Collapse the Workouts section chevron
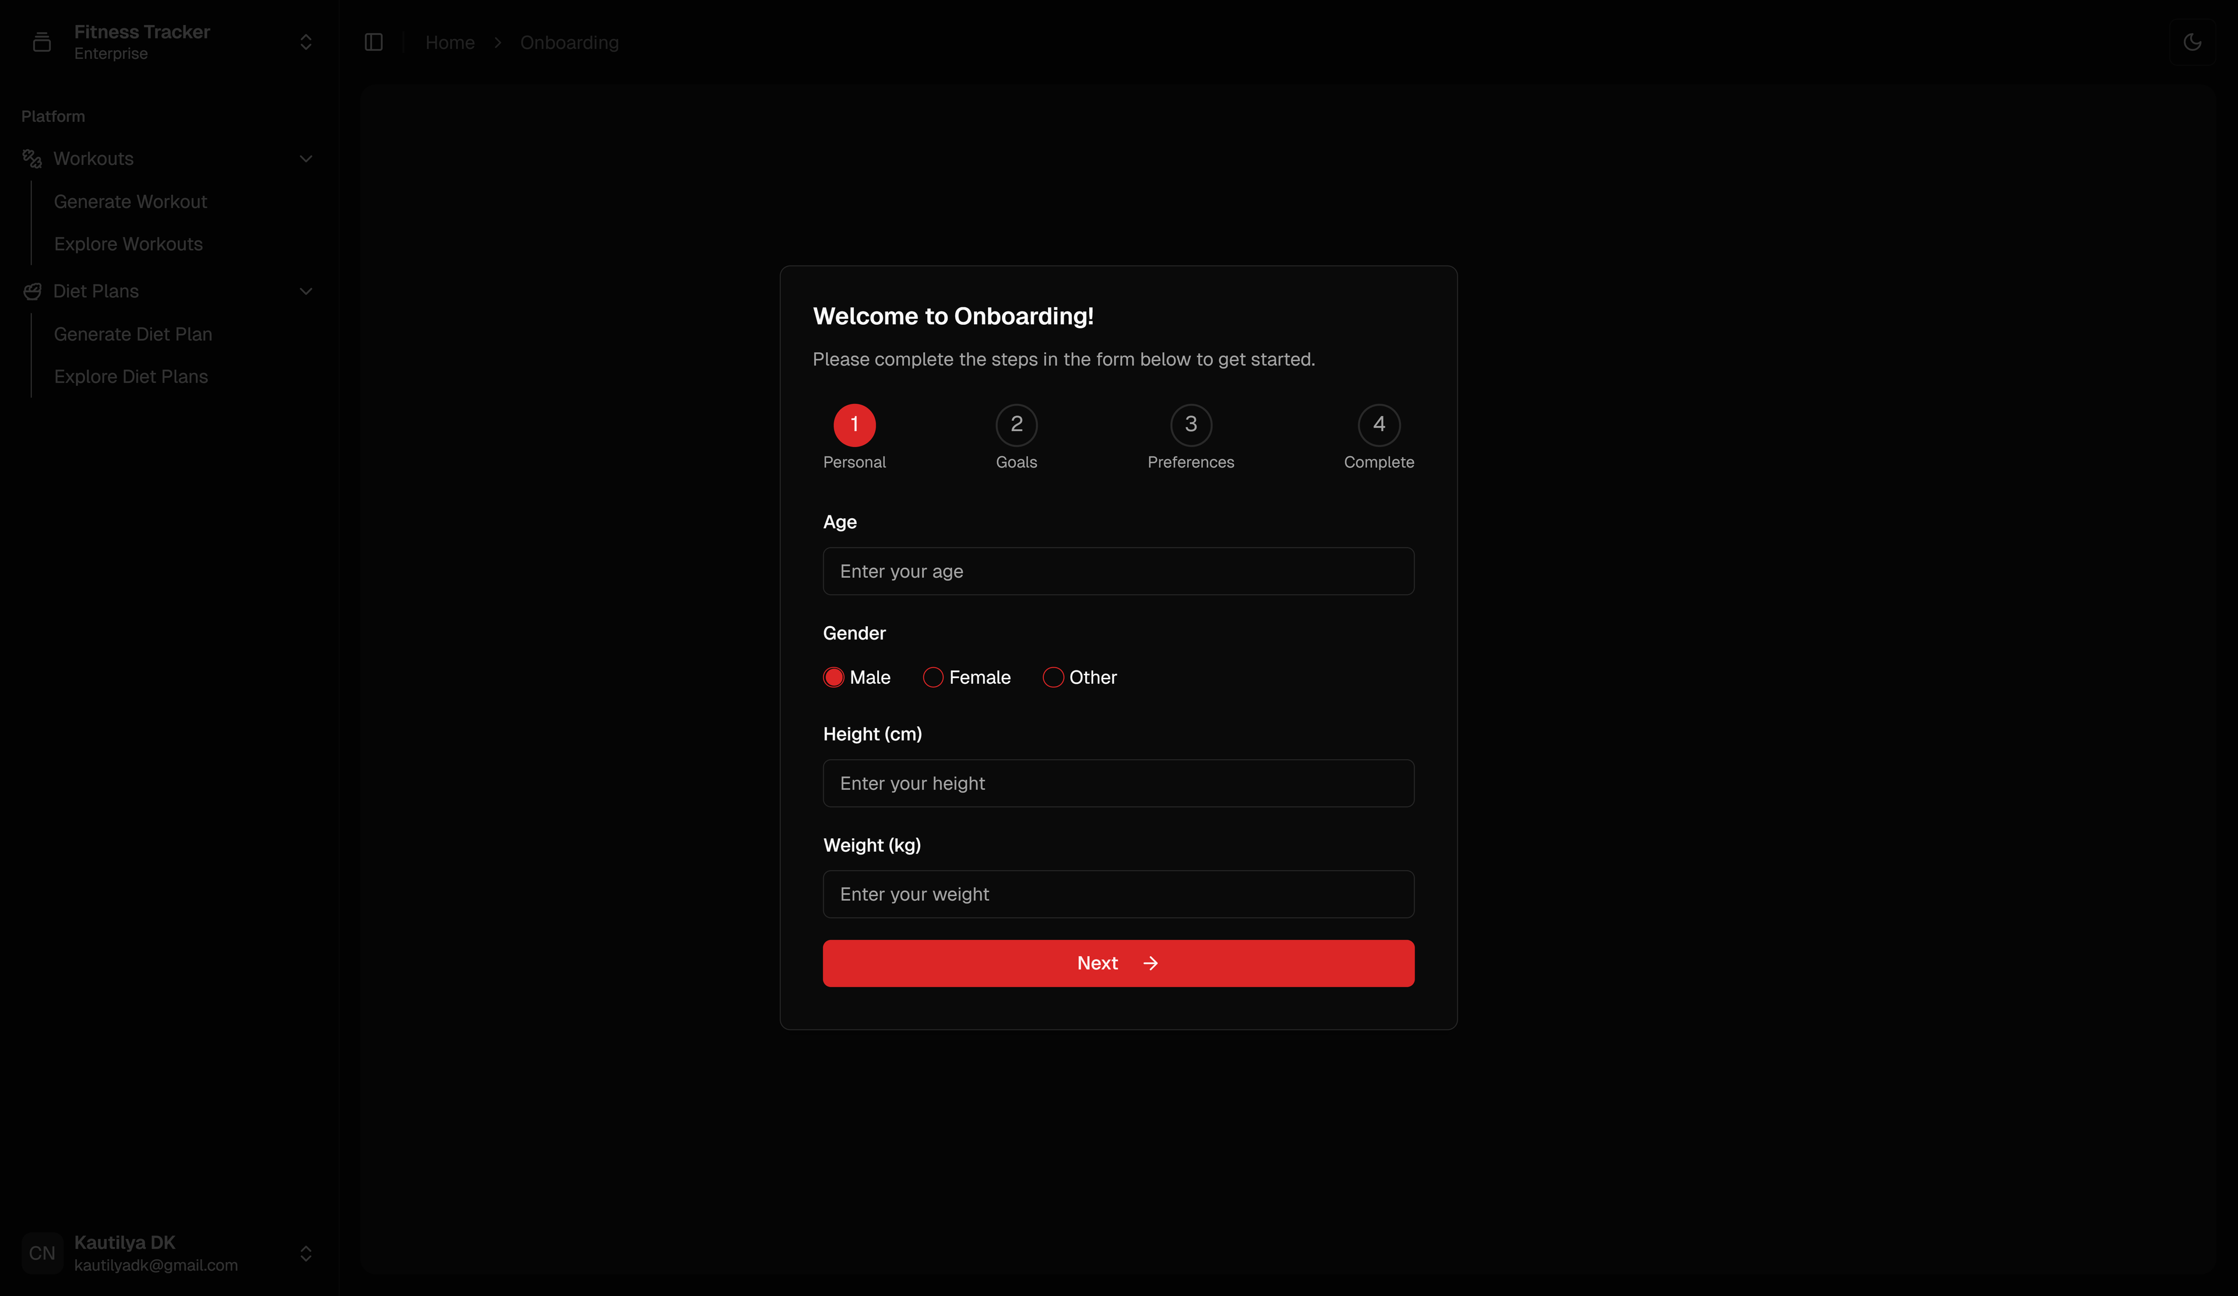2238x1296 pixels. (x=305, y=158)
